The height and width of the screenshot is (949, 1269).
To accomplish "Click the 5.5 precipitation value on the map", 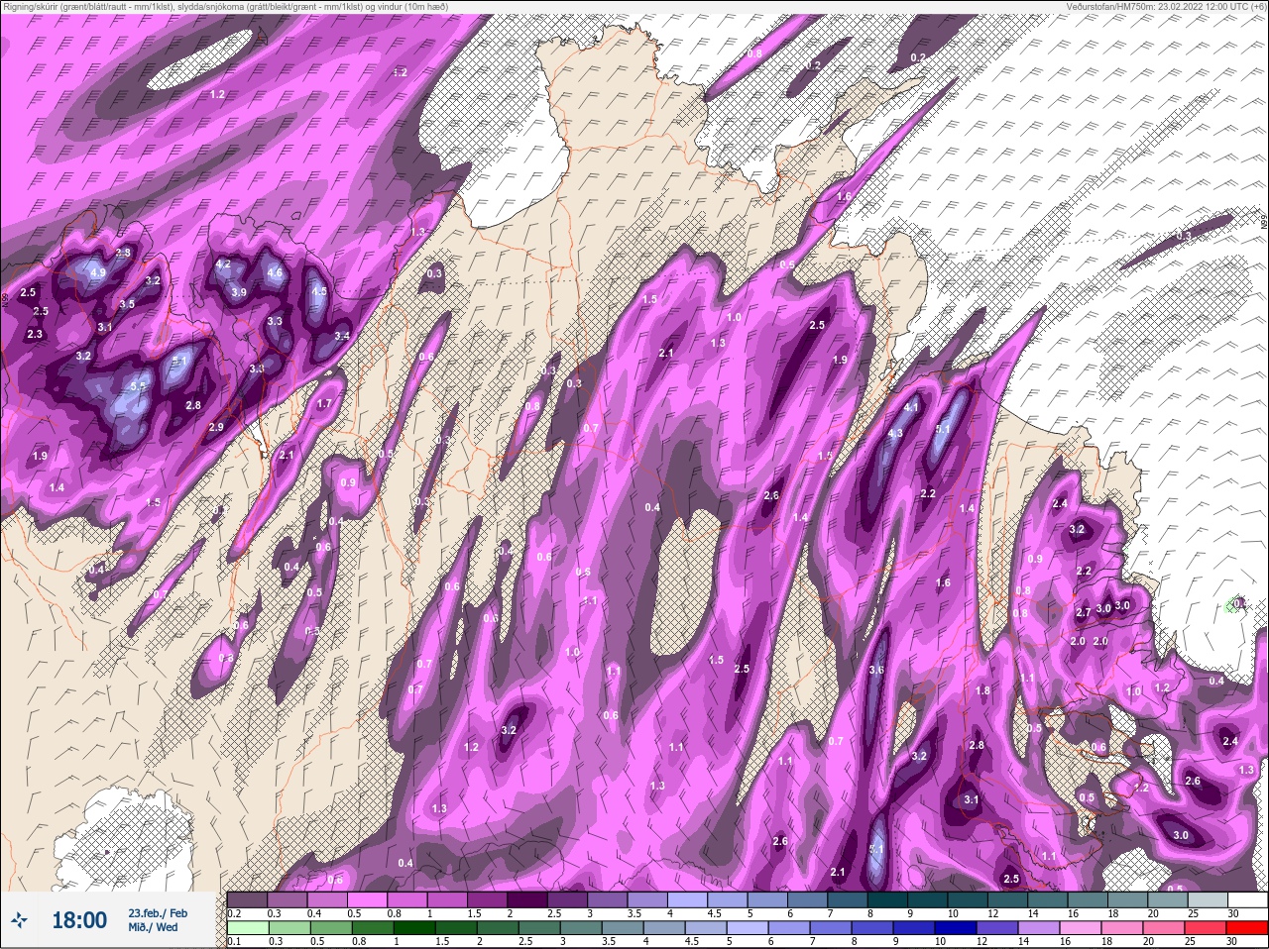I will pos(139,387).
